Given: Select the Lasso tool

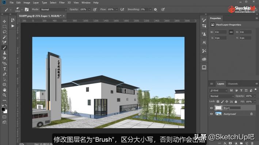Looking at the screenshot, I should click(4, 32).
